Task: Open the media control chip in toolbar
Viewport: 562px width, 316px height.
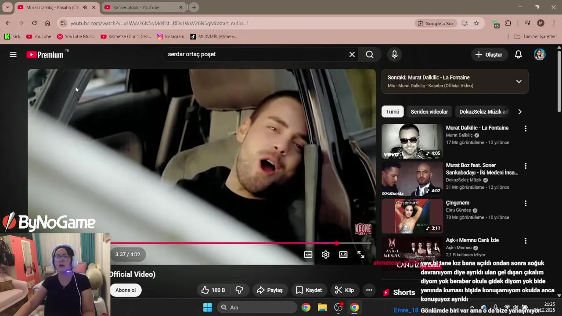Action: [528, 23]
